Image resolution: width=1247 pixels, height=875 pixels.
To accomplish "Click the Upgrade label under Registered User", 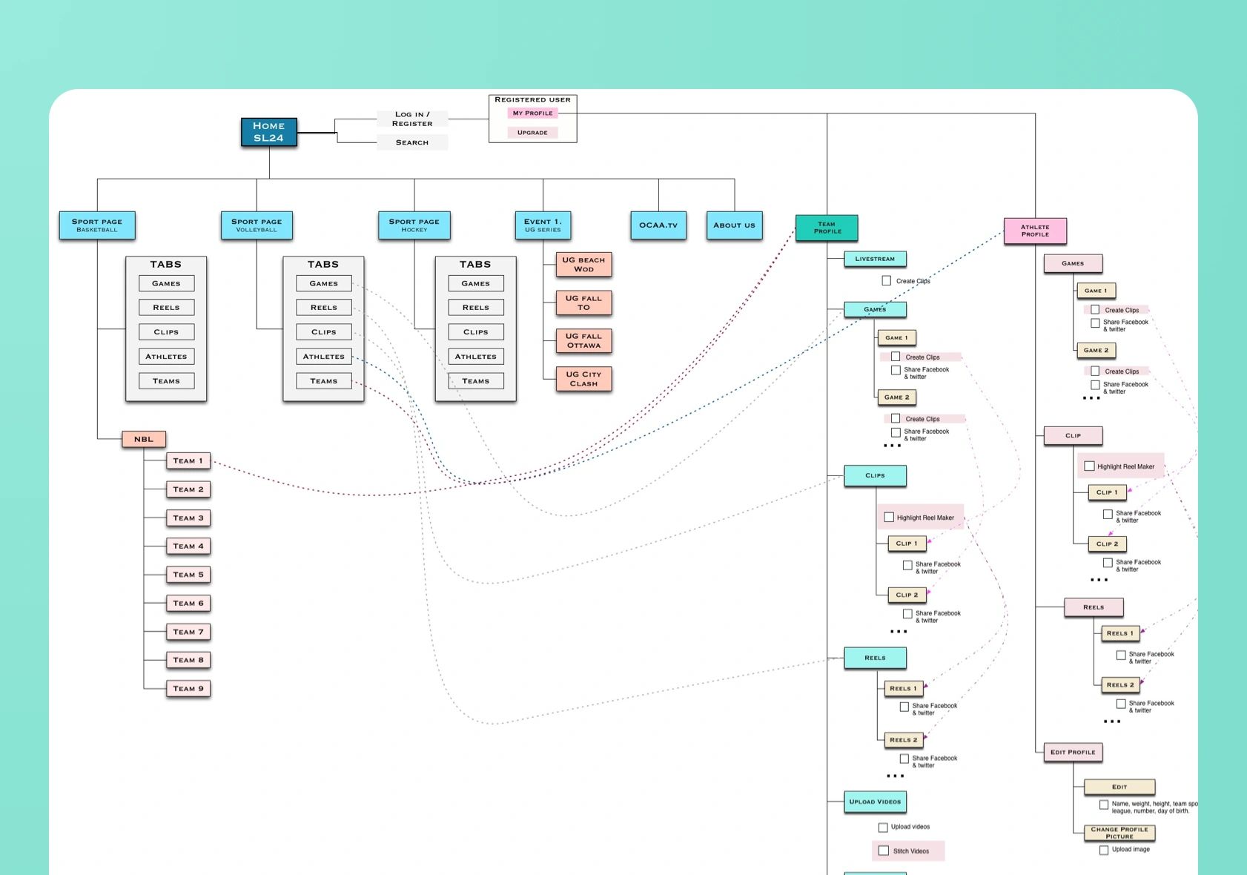I will tap(532, 133).
